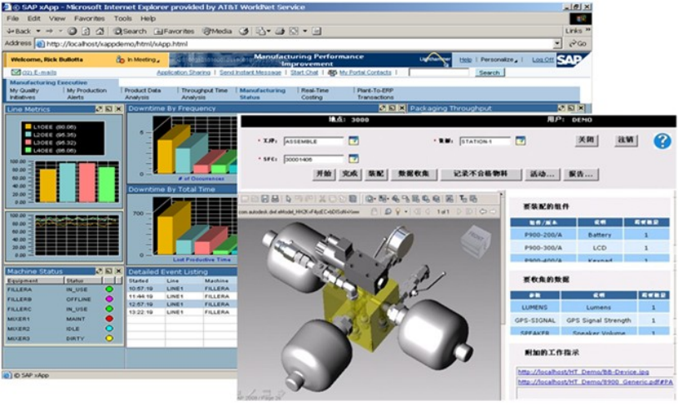Screen dimensions: 679x406
Task: Open the Favorites menu
Action: pos(89,17)
